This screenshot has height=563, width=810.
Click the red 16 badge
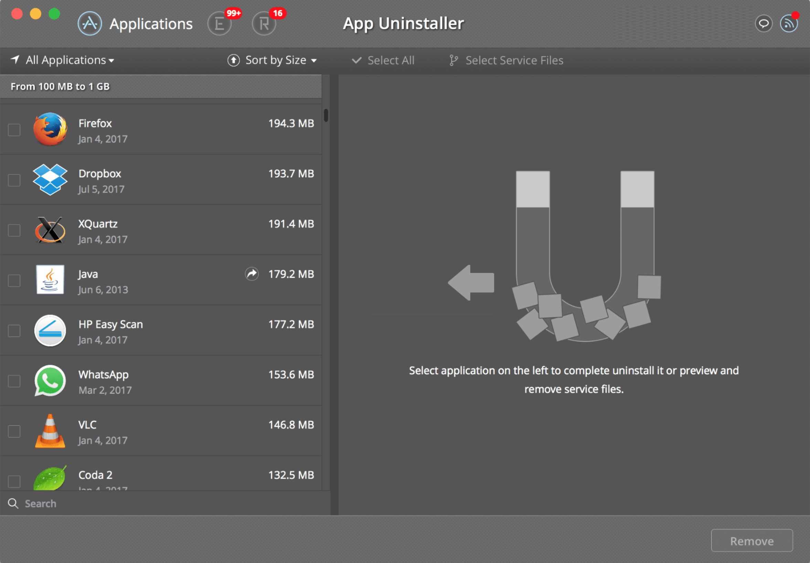point(278,13)
